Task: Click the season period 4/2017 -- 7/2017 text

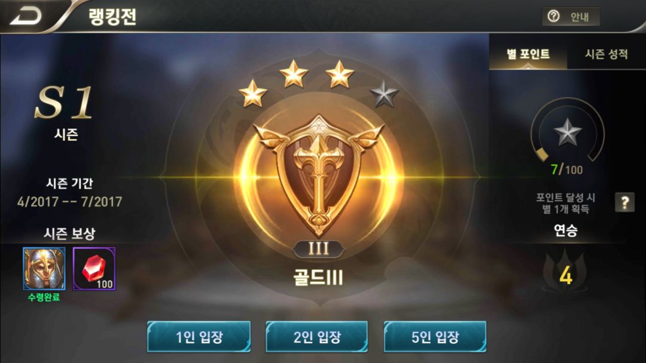Action: point(69,201)
